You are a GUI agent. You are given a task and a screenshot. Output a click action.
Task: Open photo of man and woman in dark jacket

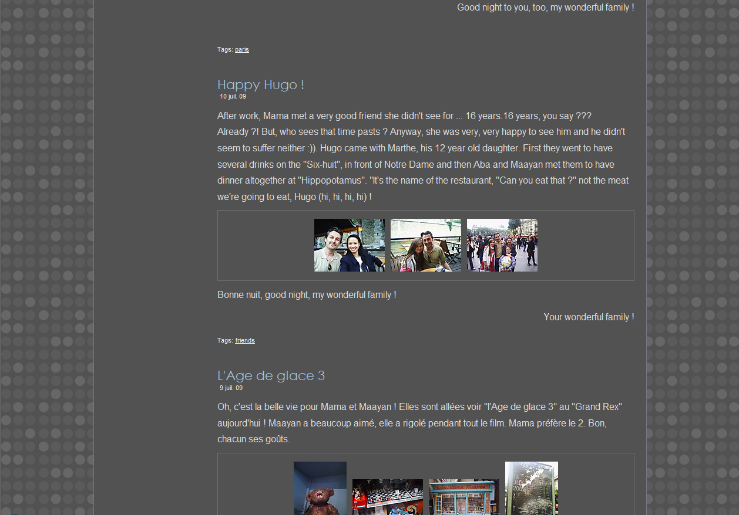349,245
